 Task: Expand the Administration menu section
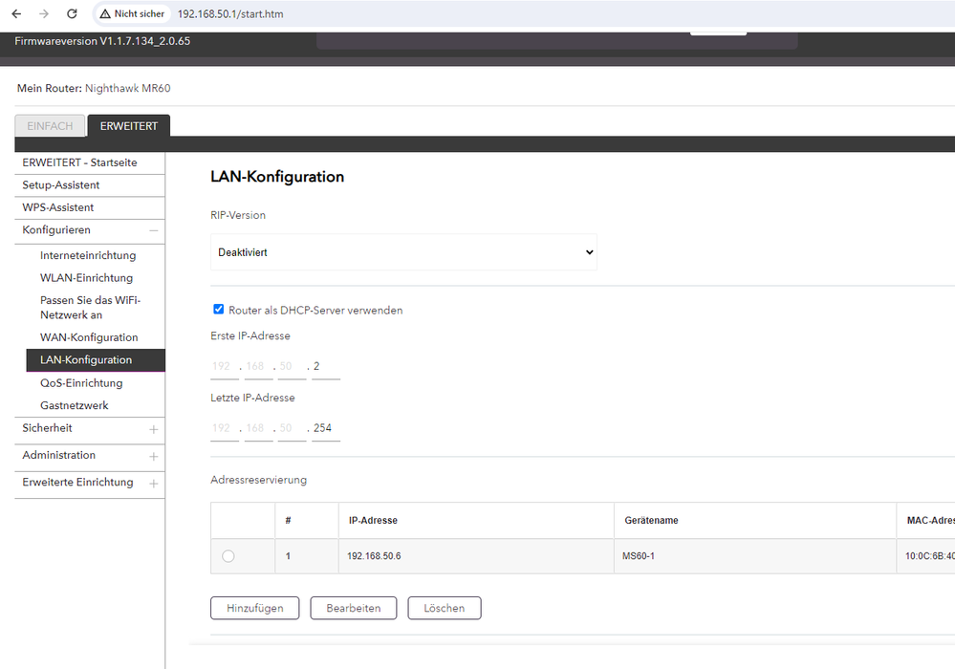[154, 456]
